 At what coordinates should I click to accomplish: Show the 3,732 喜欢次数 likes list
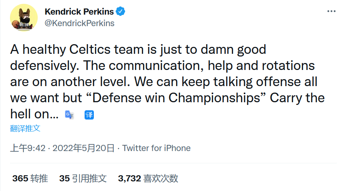pos(148,178)
